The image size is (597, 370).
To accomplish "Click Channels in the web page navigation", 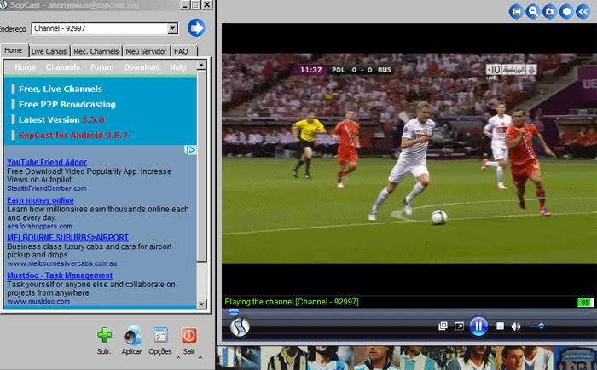I will [63, 67].
